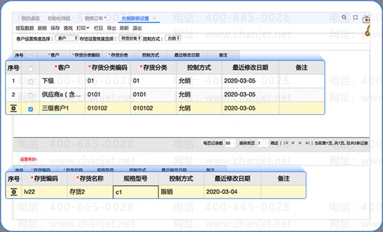Click the 存货名称 column header in large table

(x=90, y=179)
